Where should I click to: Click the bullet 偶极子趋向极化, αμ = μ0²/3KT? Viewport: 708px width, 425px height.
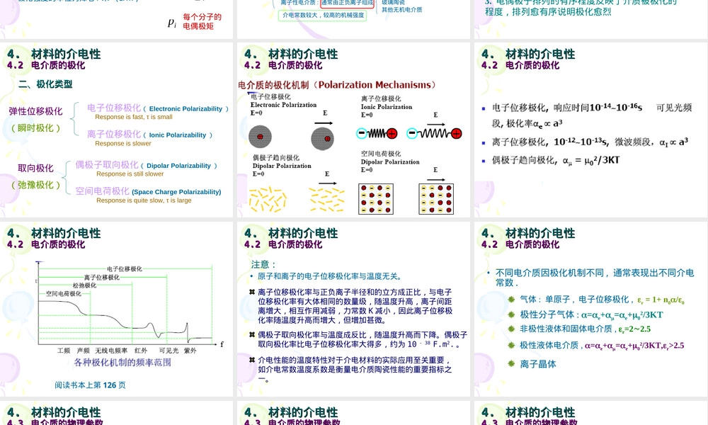point(556,160)
